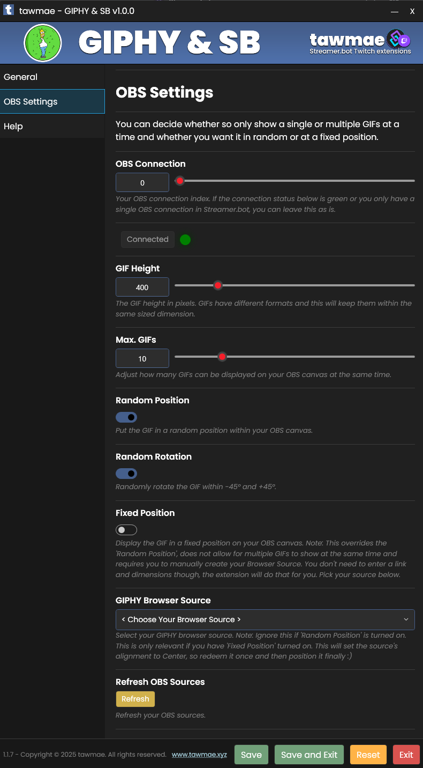Open the General sidebar tab

pos(52,77)
